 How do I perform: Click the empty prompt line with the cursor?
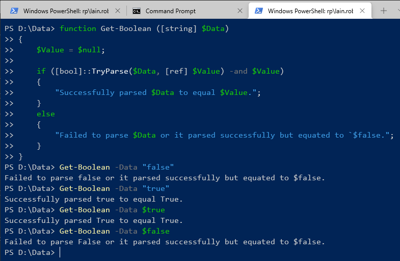32,252
